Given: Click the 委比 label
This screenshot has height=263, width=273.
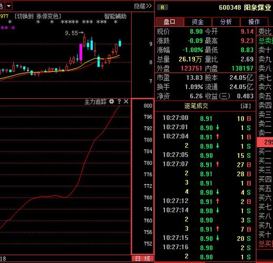Looking at the screenshot, I should 265,32.
